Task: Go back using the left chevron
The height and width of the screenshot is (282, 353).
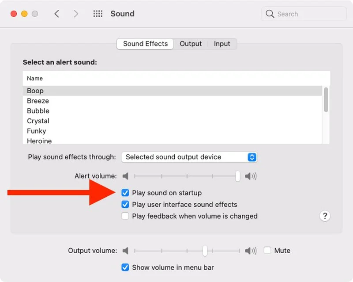Action: click(x=56, y=14)
